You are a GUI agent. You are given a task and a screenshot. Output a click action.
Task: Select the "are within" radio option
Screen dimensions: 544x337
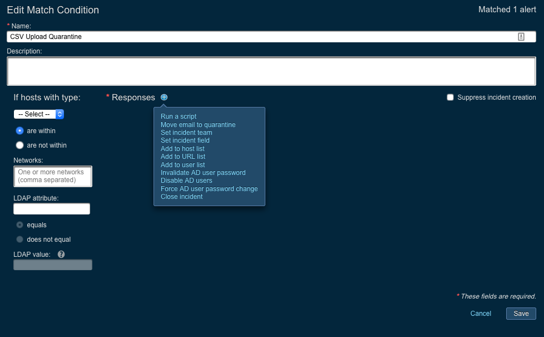[x=20, y=131]
